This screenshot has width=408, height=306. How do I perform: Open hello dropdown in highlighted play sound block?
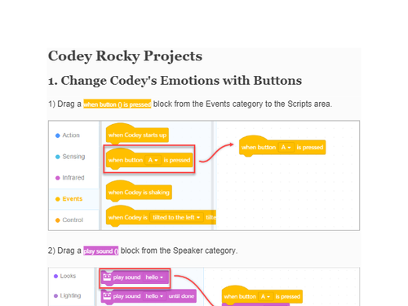(x=154, y=277)
